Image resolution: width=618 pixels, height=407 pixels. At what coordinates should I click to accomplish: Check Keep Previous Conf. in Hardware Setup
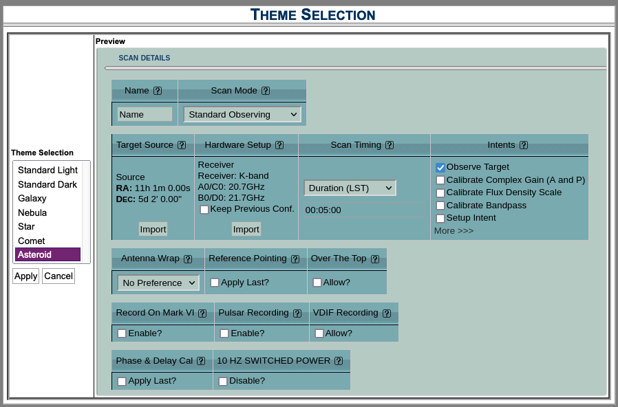(204, 209)
